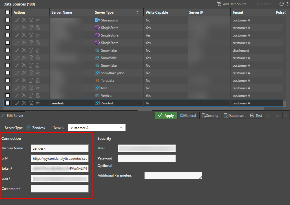This screenshot has width=290, height=205.
Task: Open help via the question mark icon
Action: click(287, 4)
